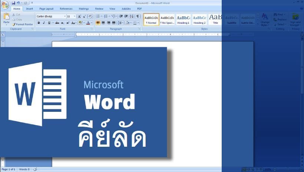Increase paragraph indent
The height and width of the screenshot is (172, 304).
coord(126,16)
